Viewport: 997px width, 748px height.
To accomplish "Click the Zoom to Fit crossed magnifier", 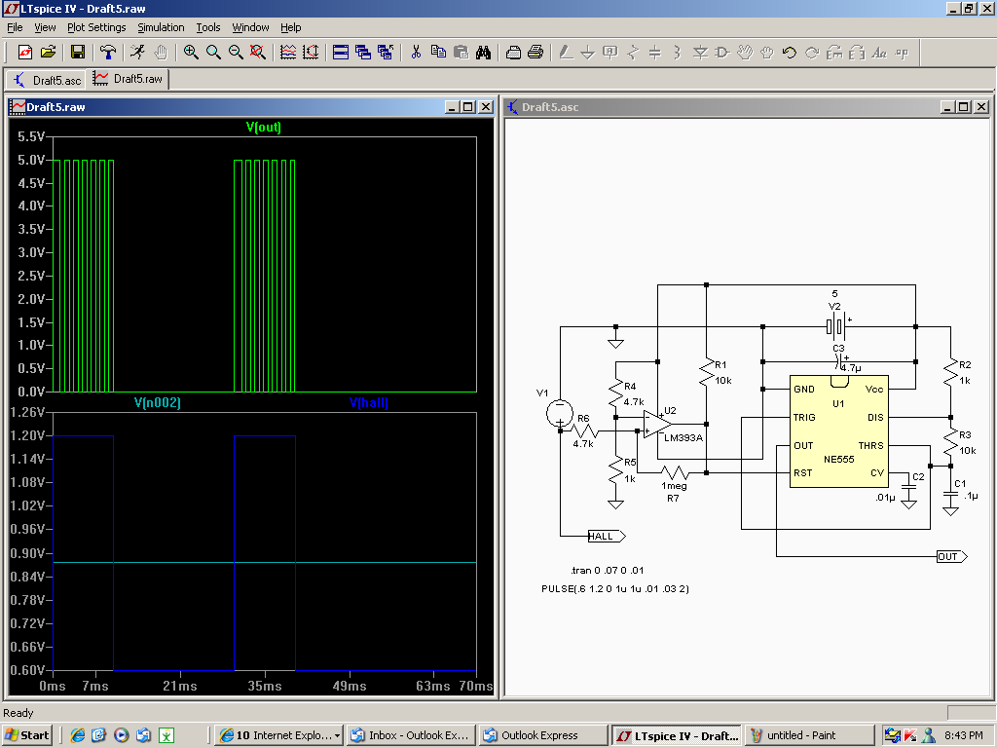I will point(257,53).
